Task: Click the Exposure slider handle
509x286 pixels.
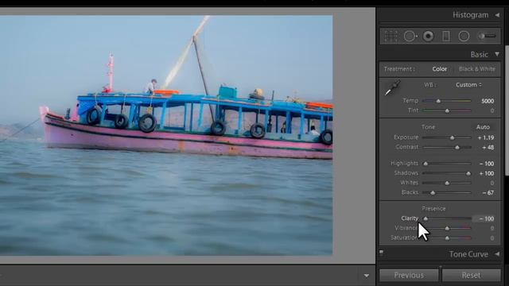Action: (453, 137)
